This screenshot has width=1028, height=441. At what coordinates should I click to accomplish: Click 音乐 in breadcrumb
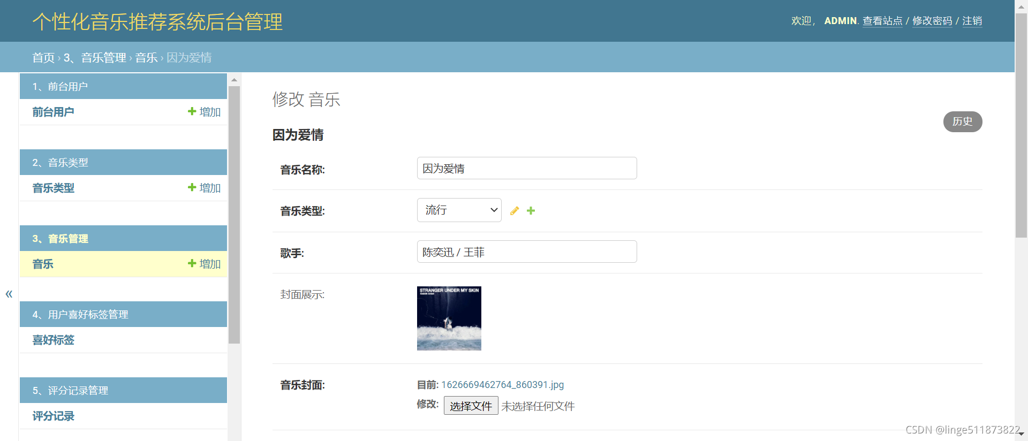[146, 57]
